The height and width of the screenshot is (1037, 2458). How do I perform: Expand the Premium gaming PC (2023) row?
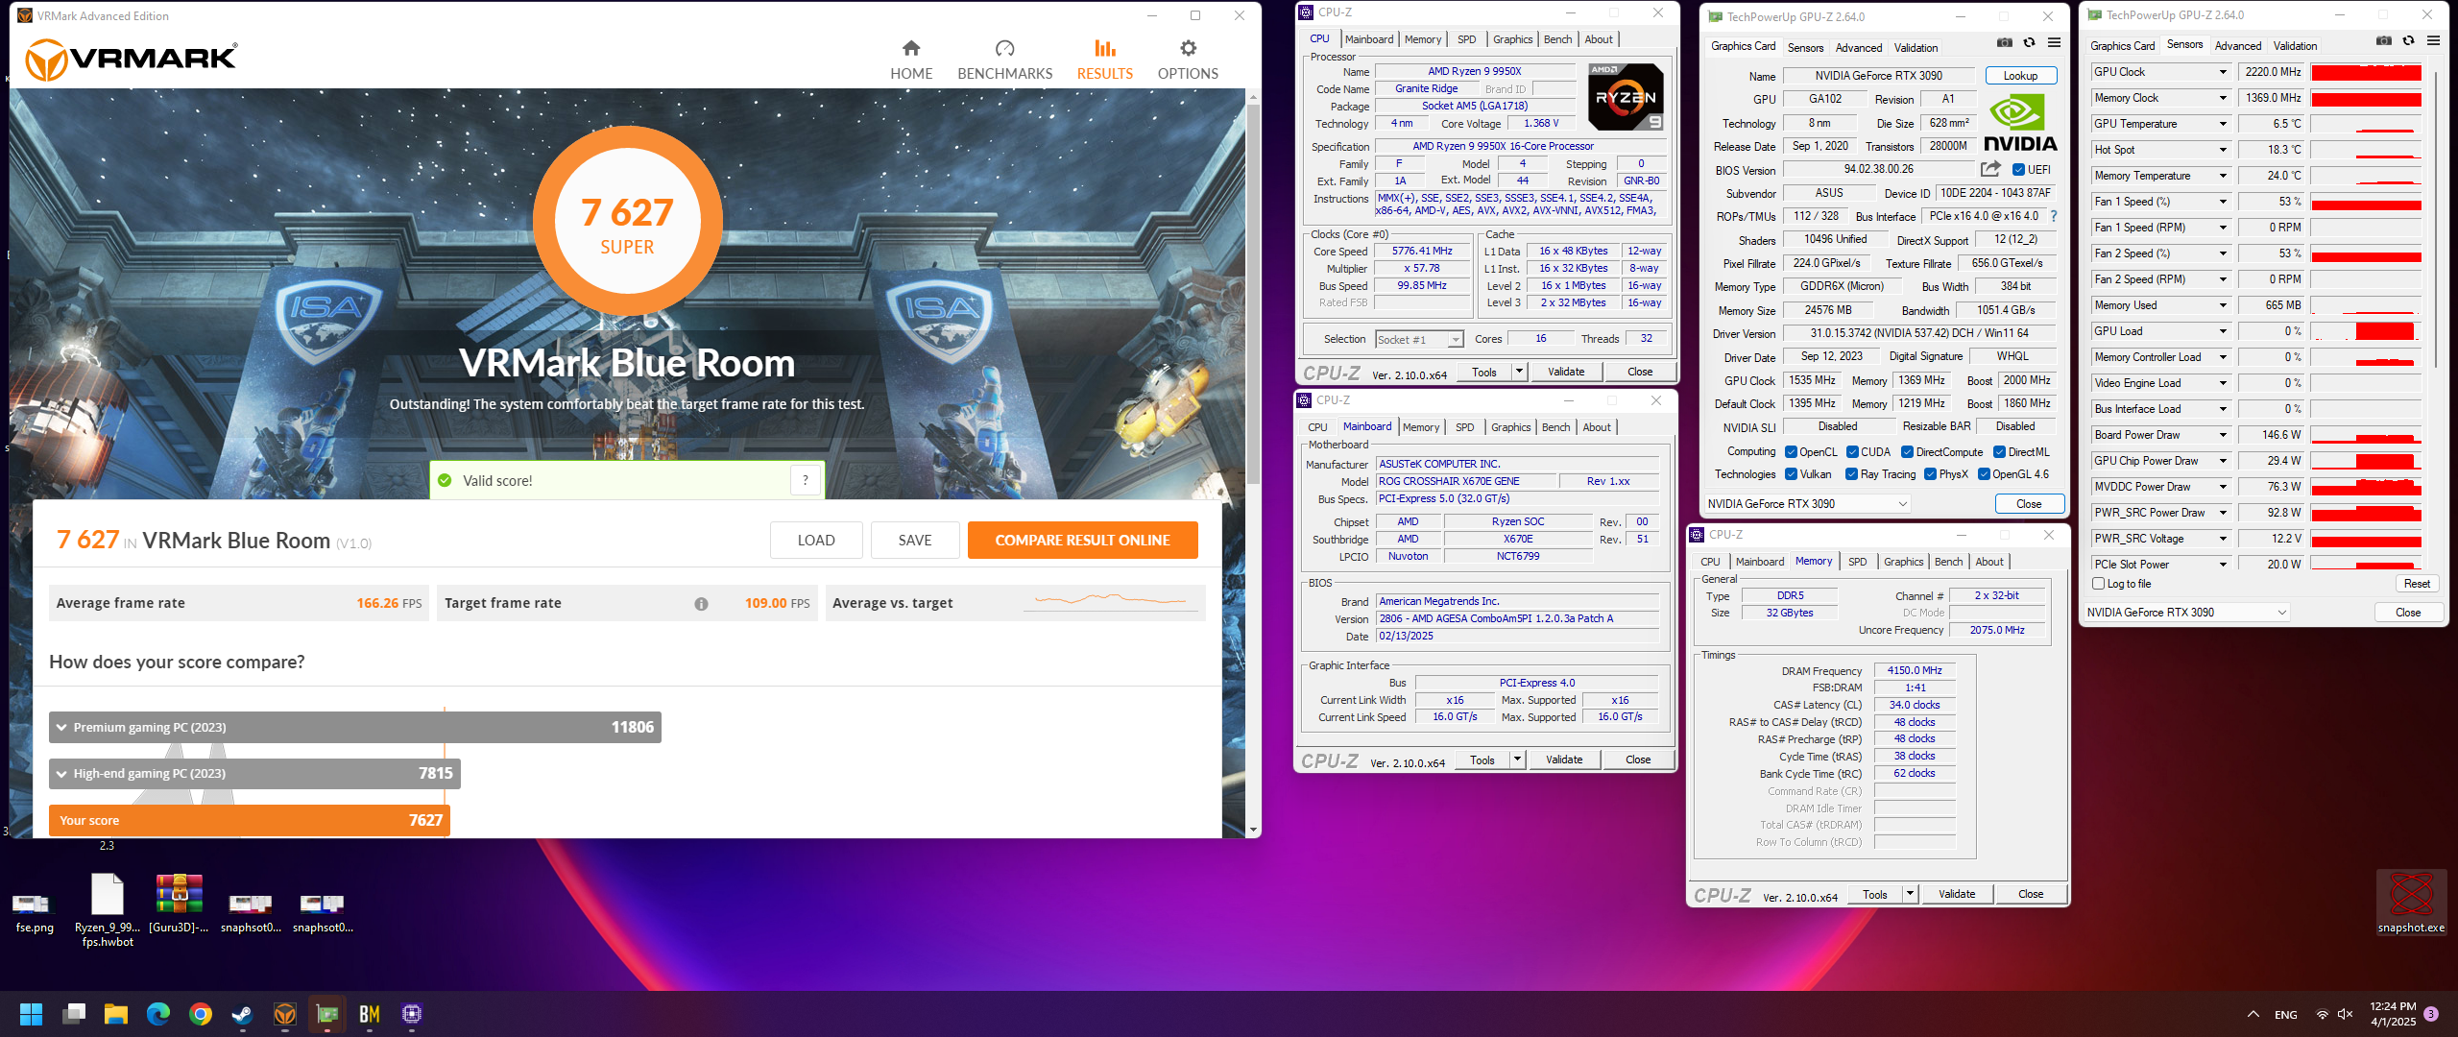(355, 728)
